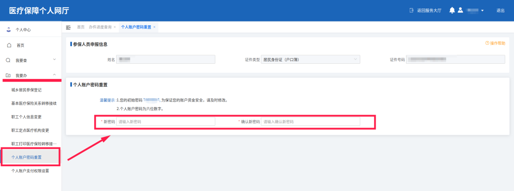Open the user account dropdown arrow
This screenshot has width=514, height=191.
click(x=483, y=10)
